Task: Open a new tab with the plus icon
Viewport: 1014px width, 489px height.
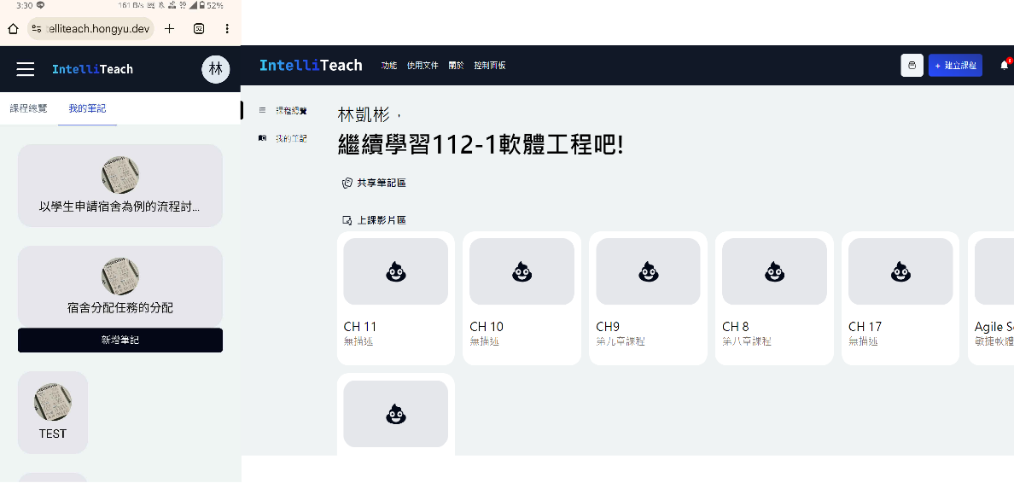Action: [x=170, y=28]
